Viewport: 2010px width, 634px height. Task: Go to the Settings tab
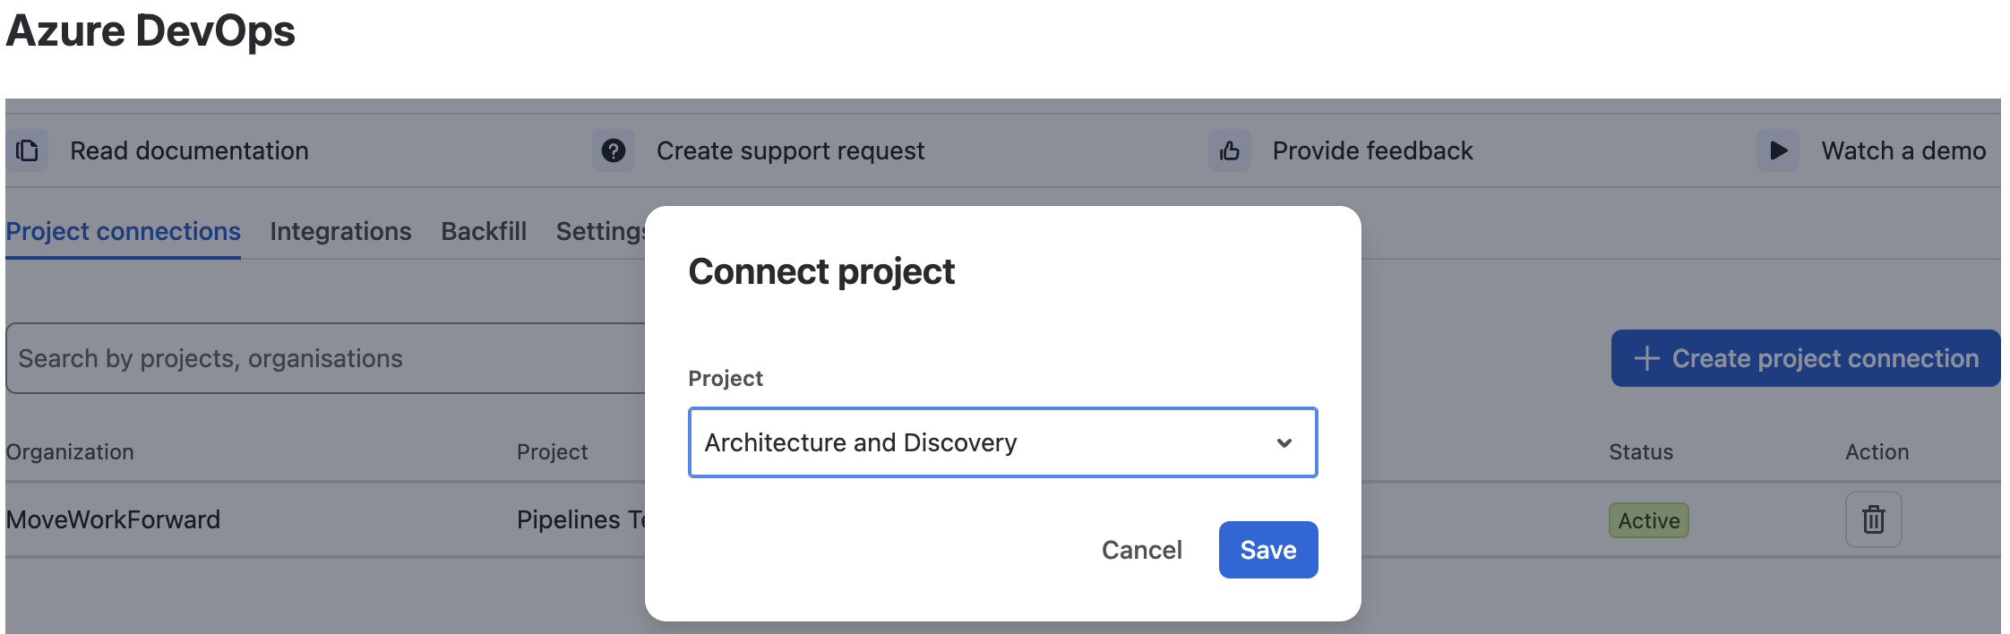point(600,231)
